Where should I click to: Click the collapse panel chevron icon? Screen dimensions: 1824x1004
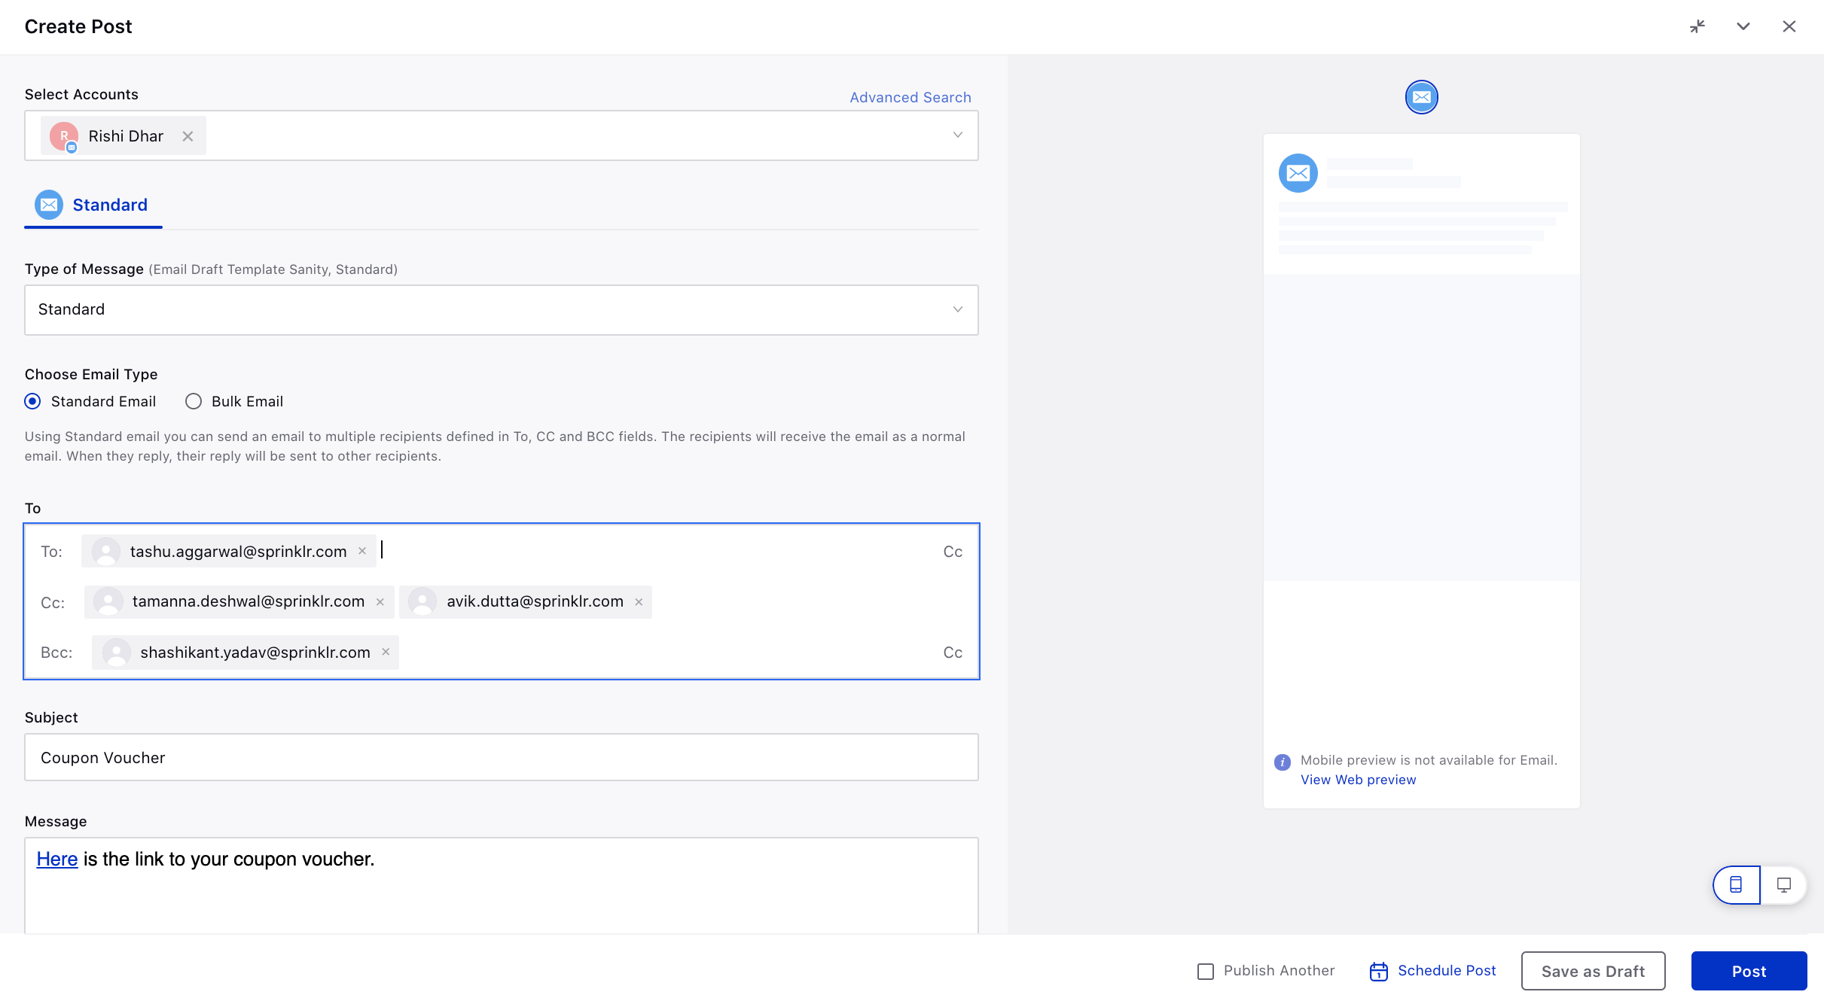pos(1743,26)
